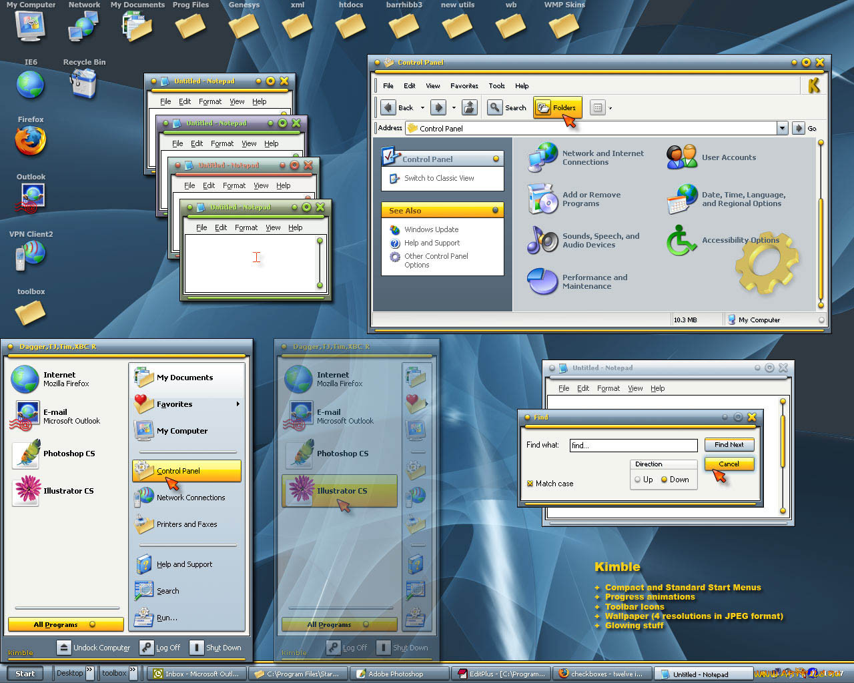Open the View menu in Control Panel
854x683 pixels.
click(x=433, y=85)
